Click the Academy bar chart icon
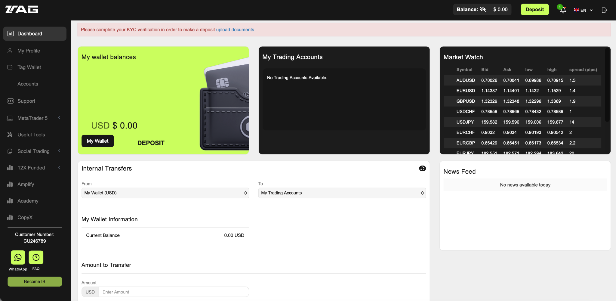The height and width of the screenshot is (301, 616). tap(10, 201)
